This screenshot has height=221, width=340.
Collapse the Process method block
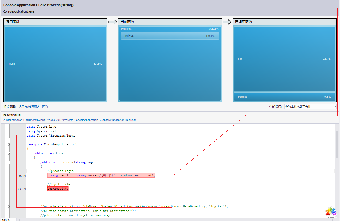9,162
